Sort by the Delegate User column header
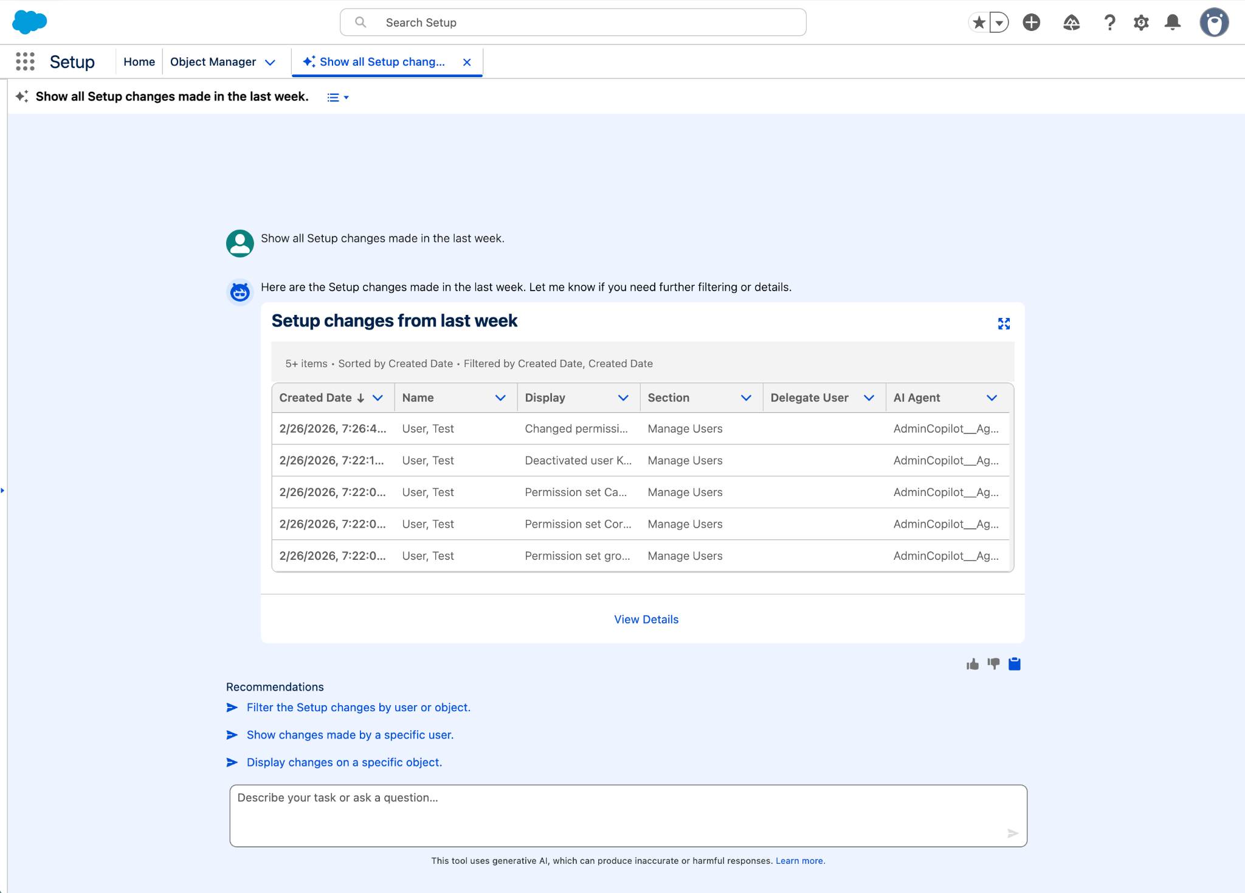The height and width of the screenshot is (893, 1245). click(810, 398)
